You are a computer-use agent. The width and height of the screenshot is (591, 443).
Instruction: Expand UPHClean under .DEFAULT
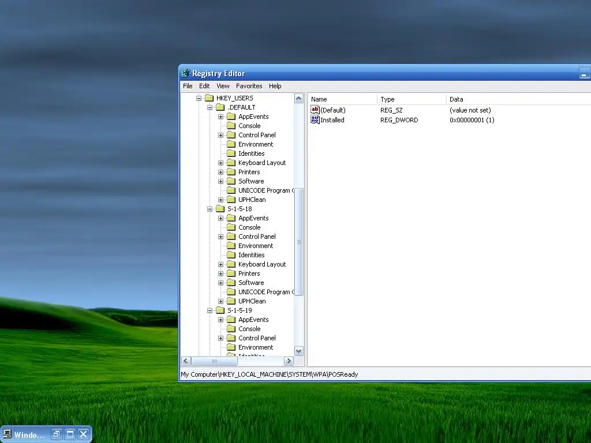[221, 200]
